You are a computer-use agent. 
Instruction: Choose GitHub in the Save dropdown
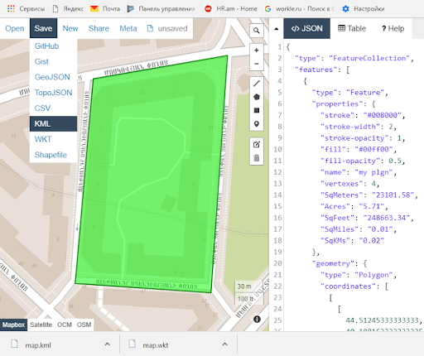pos(53,46)
